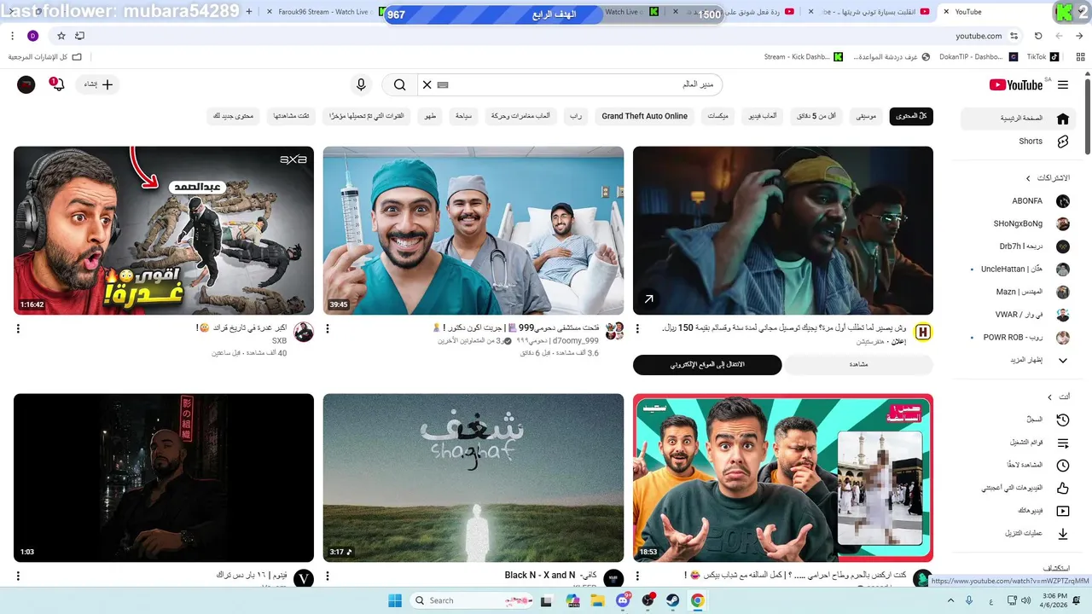Click the search magnifier button
The image size is (1092, 614).
pyautogui.click(x=399, y=84)
